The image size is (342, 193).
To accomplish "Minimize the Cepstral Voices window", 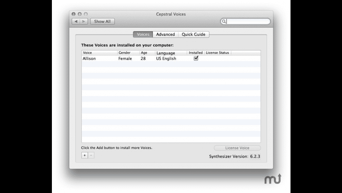I will 80,14.
